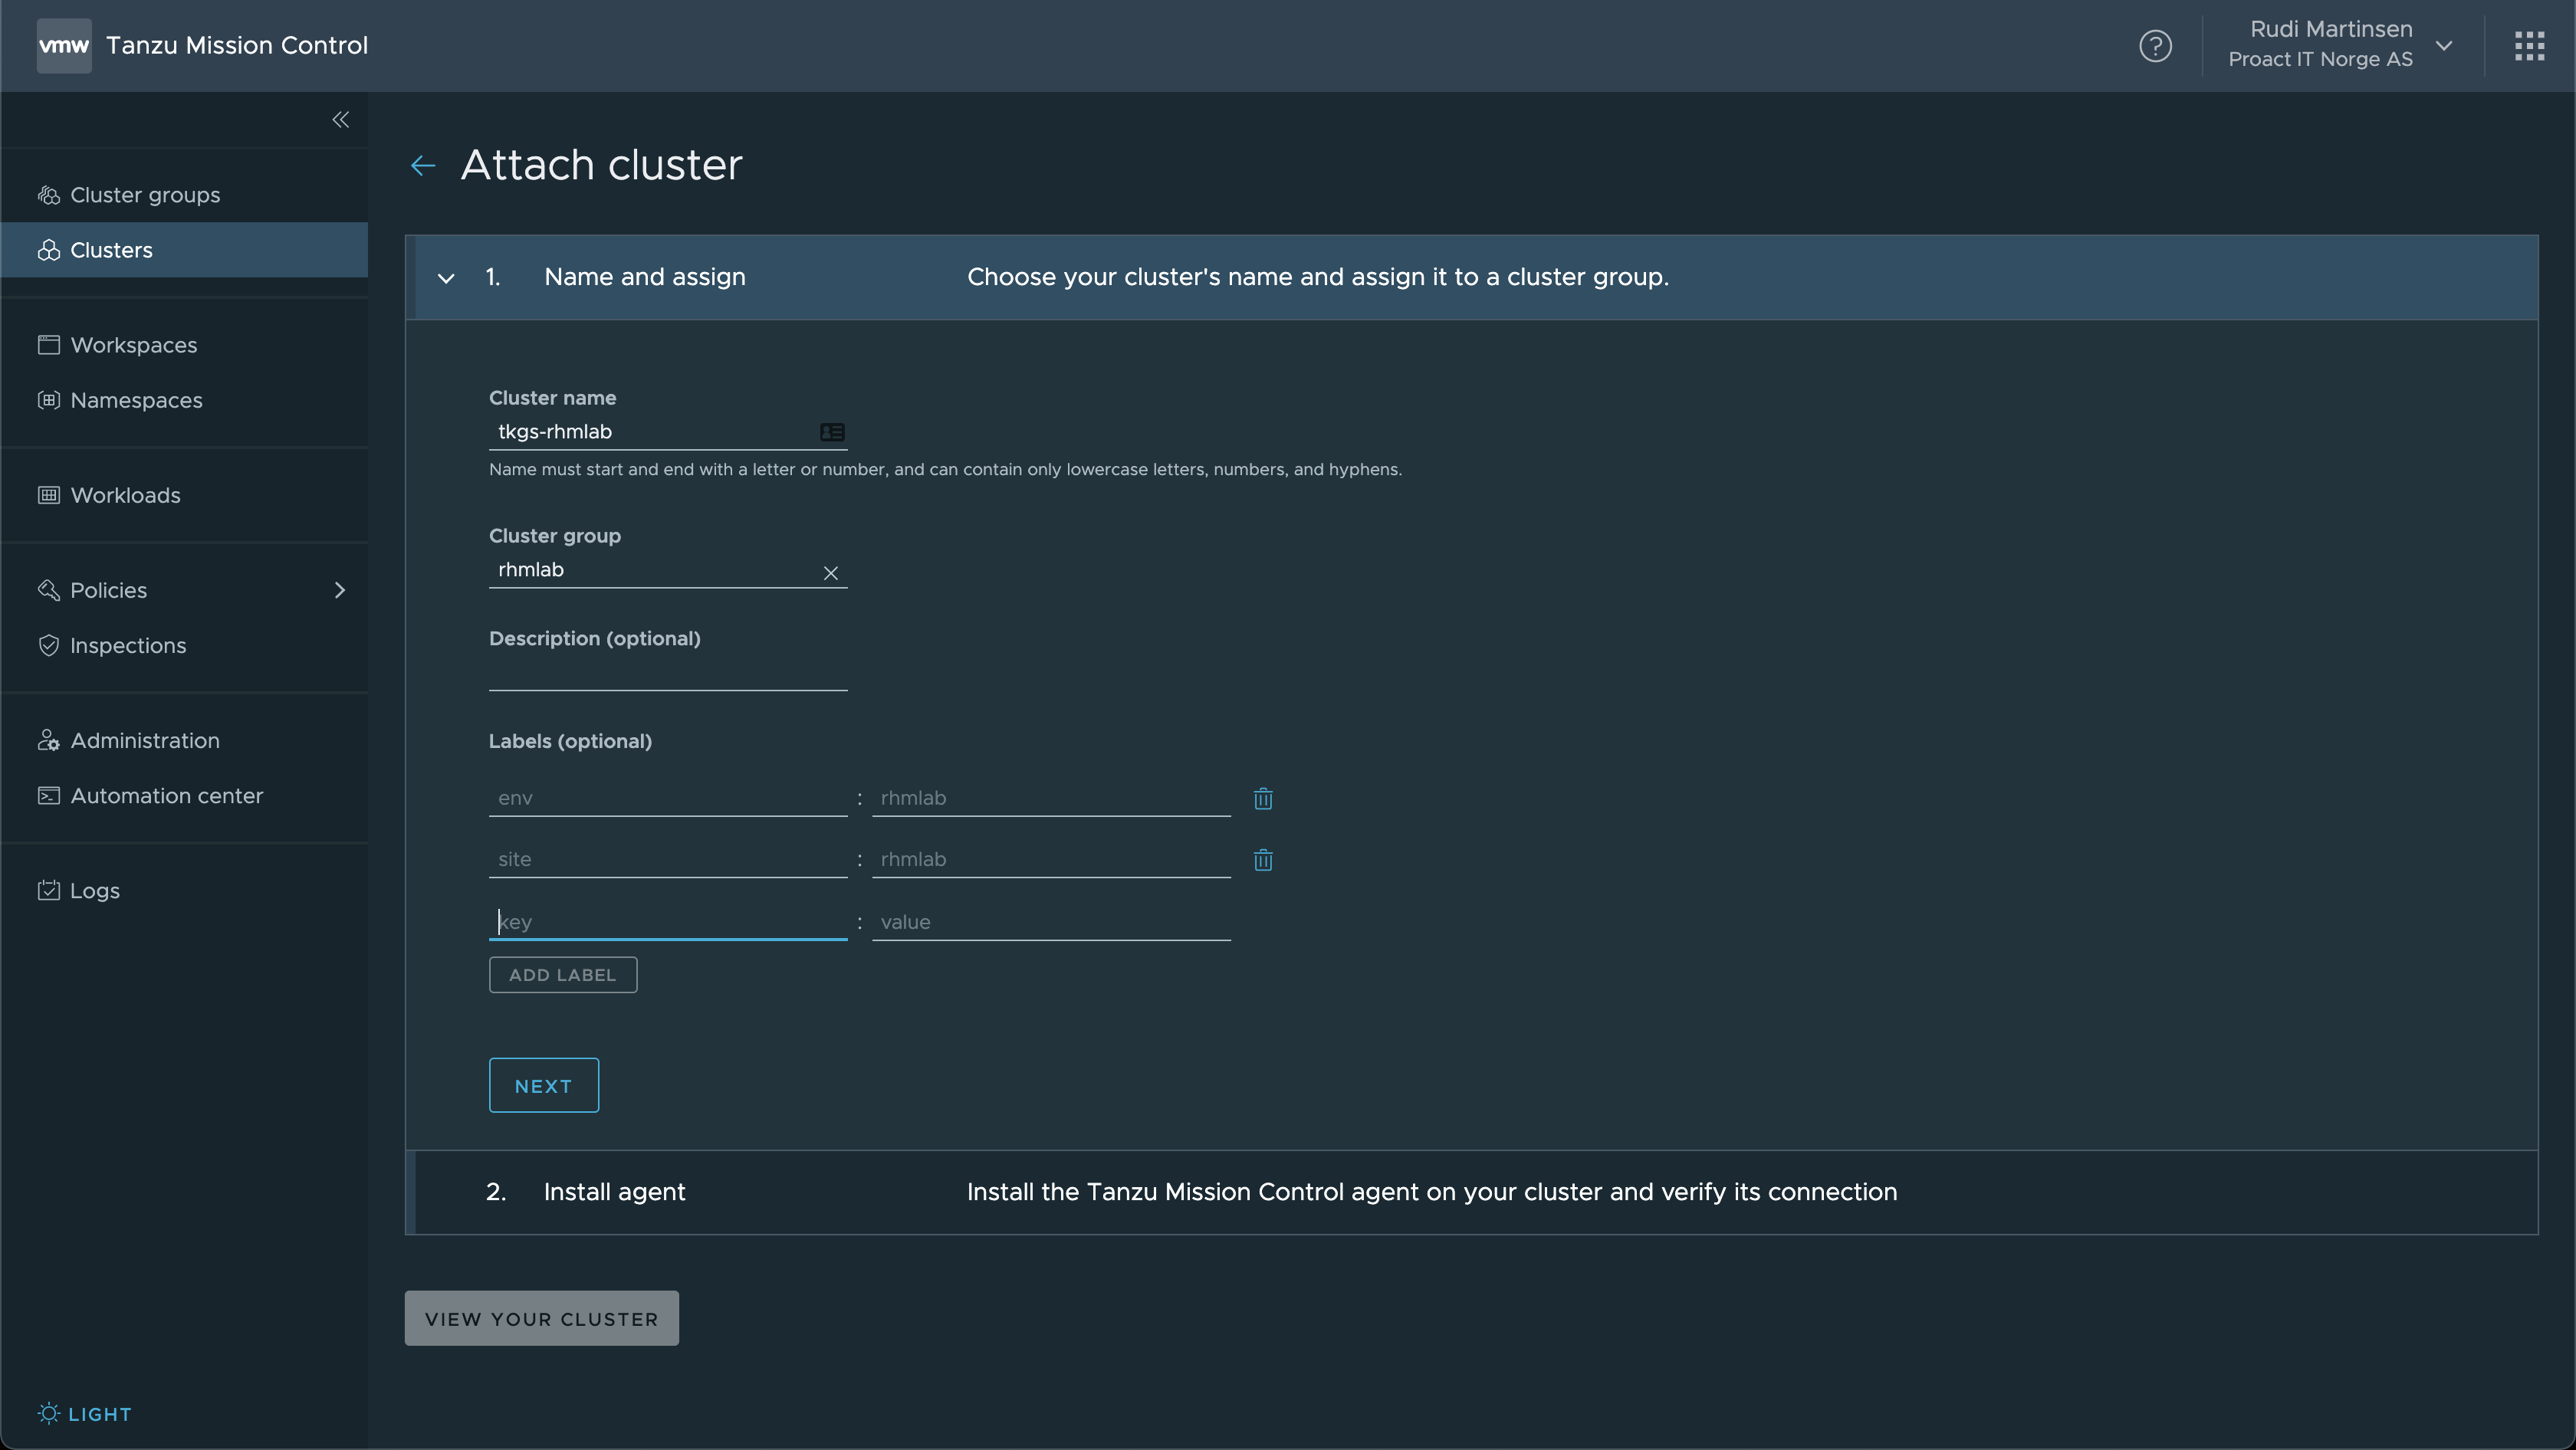Screen dimensions: 2576x1450
Task: Focus the new label value field
Action: click(1051, 923)
